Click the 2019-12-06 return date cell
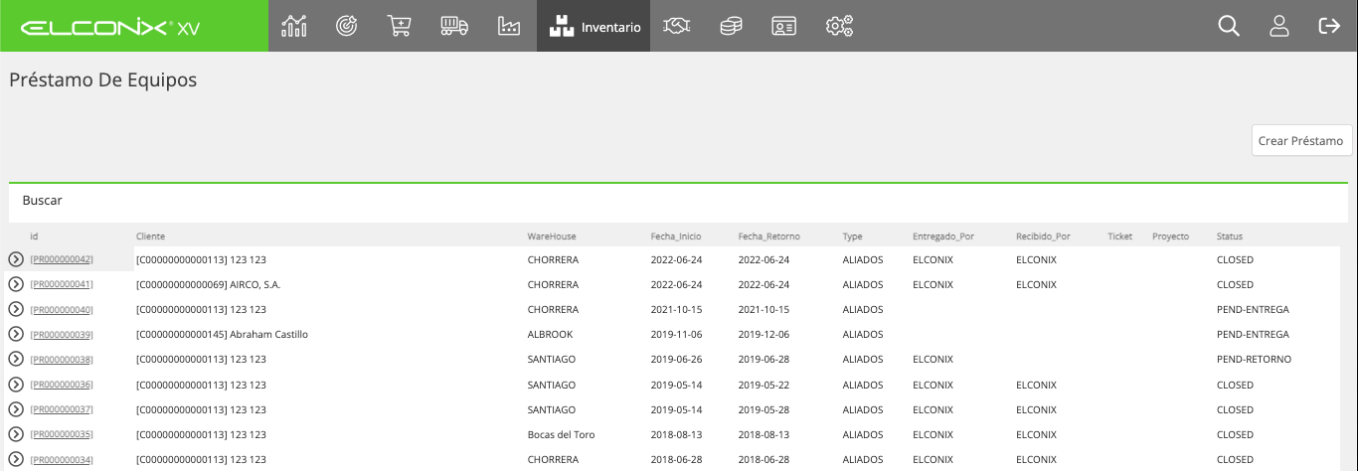The height and width of the screenshot is (471, 1358). pos(764,335)
